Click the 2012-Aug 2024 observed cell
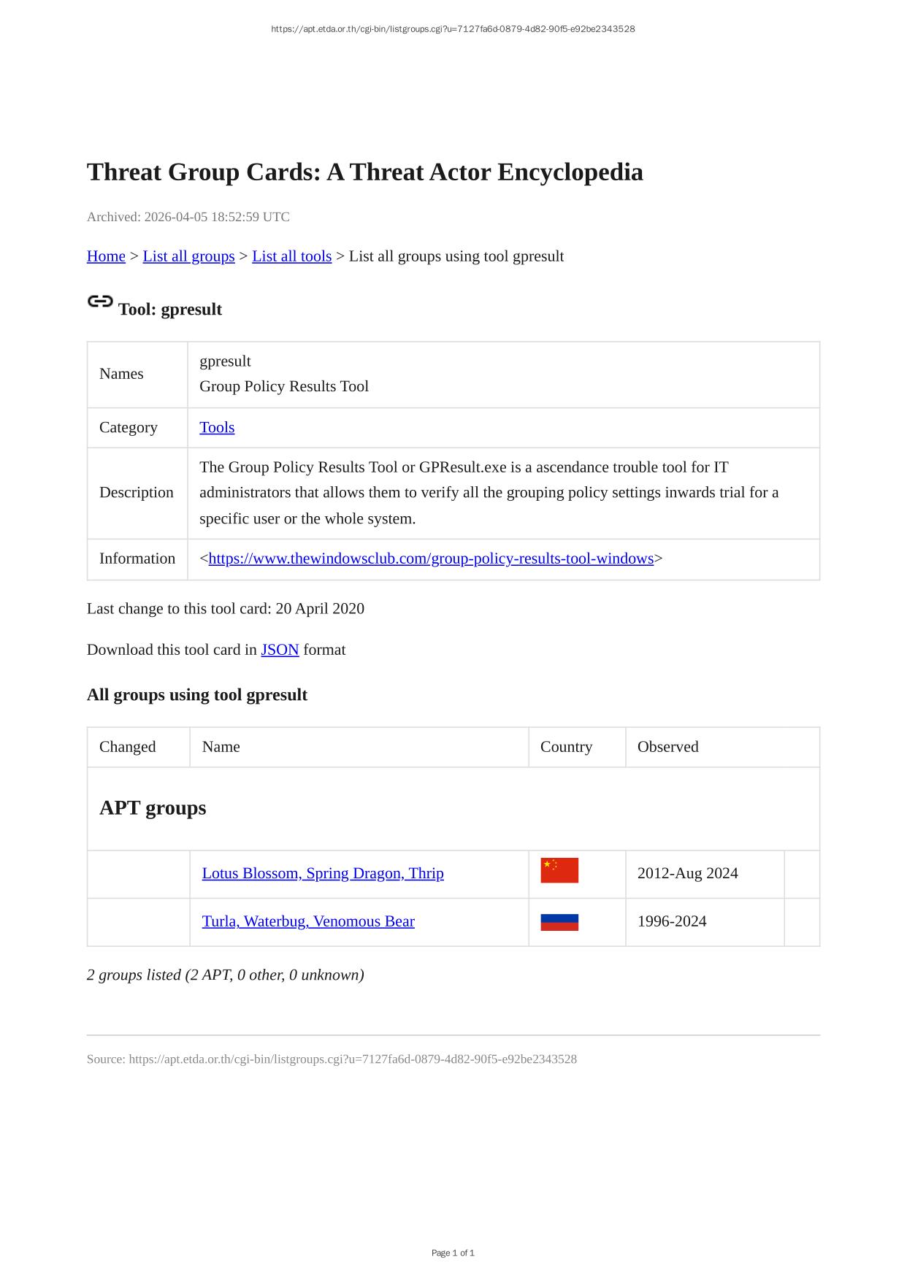907x1282 pixels. (687, 873)
